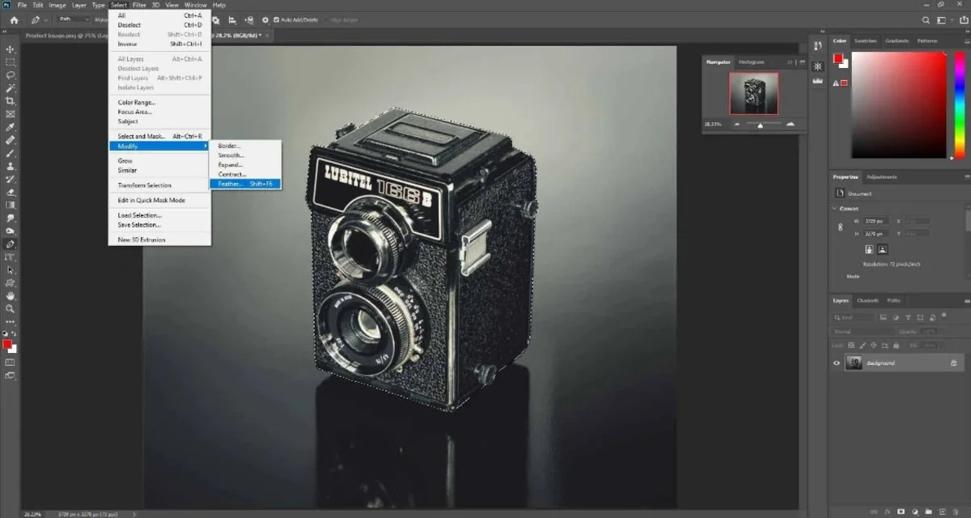Screen dimensions: 971x518
Task: Open the Search icon at top right
Action: coord(926,19)
